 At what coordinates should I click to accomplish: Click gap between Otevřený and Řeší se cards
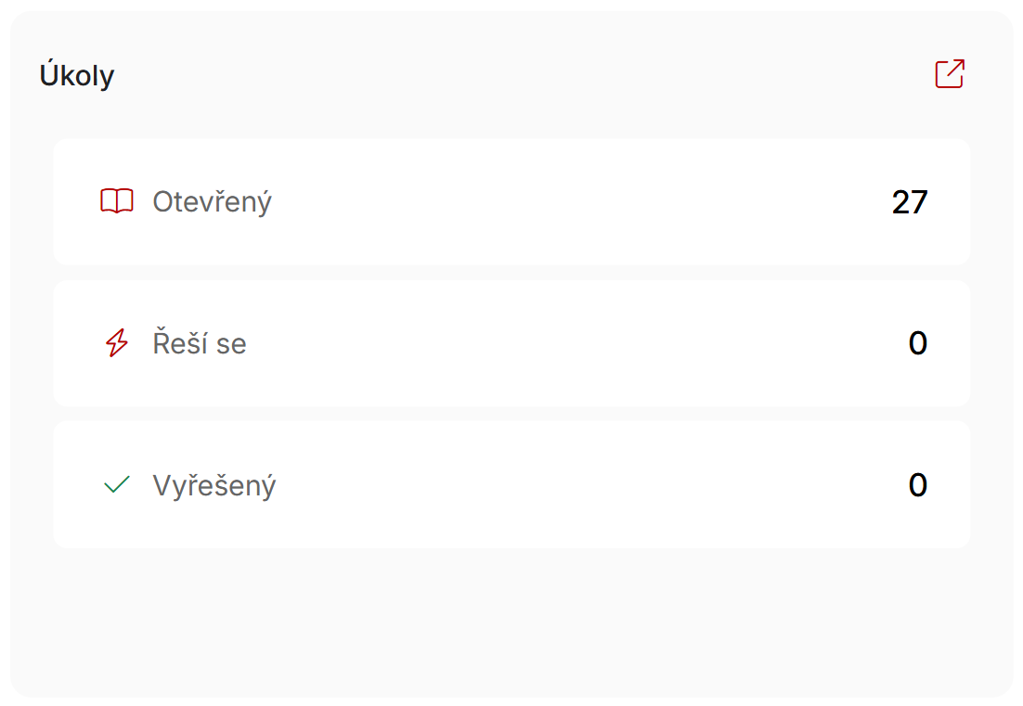[511, 273]
